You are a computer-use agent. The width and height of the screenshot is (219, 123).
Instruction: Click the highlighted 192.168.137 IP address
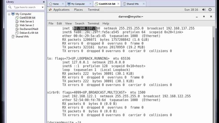(x=85, y=28)
